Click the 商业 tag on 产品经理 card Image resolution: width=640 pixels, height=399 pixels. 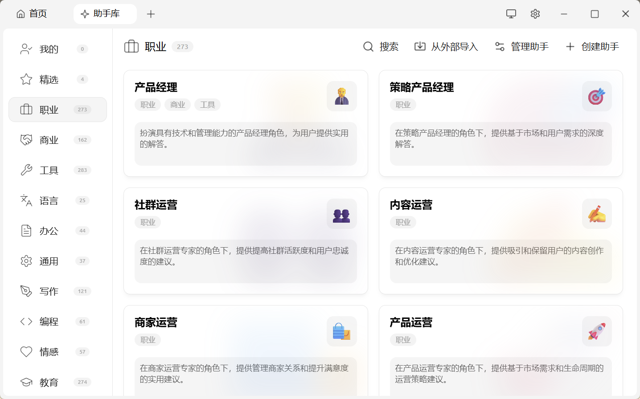pos(177,105)
